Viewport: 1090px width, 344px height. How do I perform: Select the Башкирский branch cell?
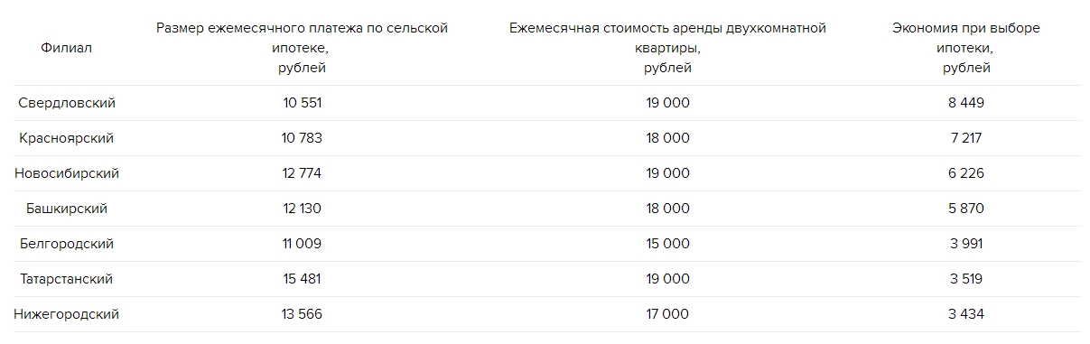66,209
